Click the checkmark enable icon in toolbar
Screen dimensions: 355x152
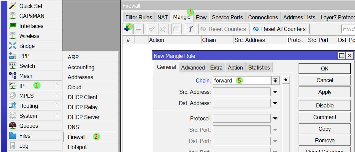[151, 29]
